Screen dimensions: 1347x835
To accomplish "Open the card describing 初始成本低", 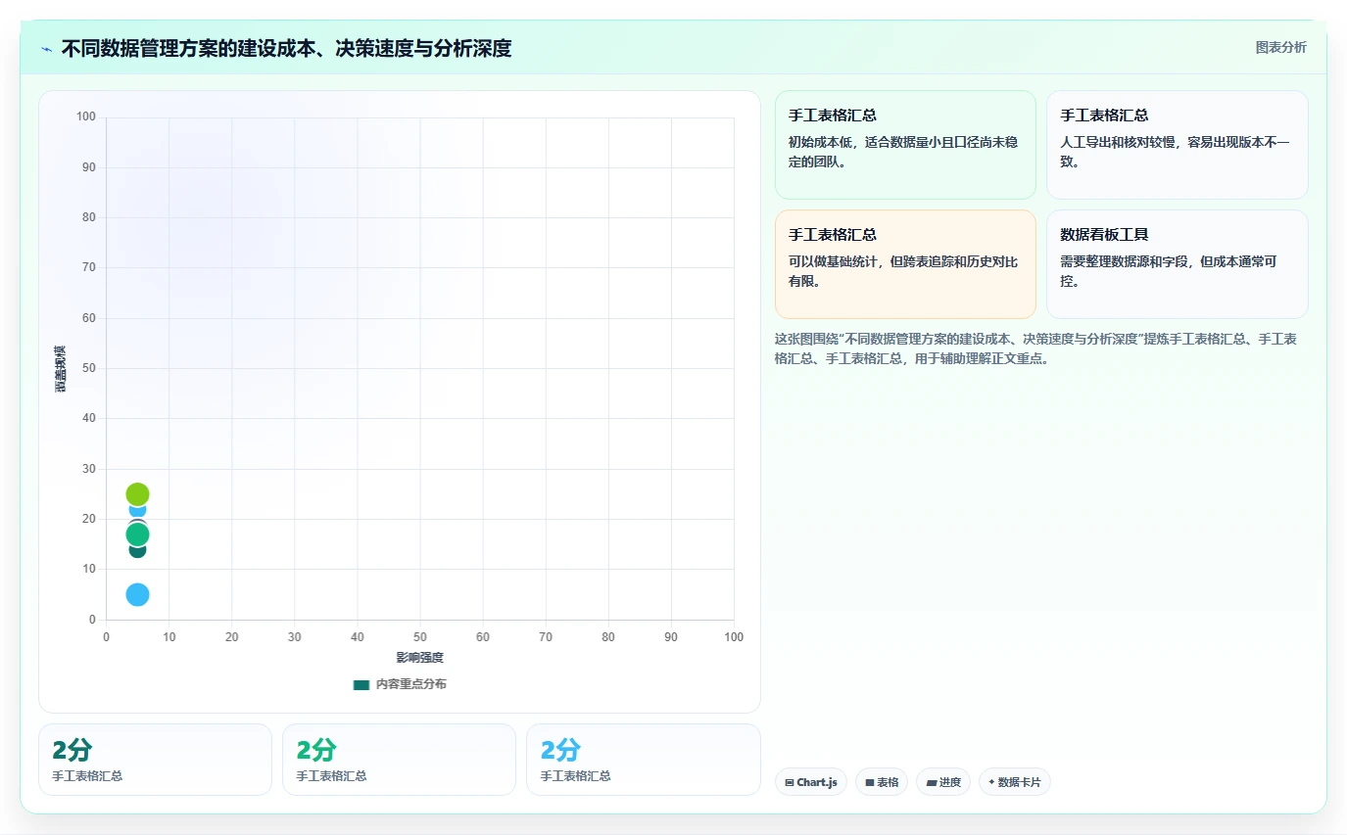I will pos(905,145).
